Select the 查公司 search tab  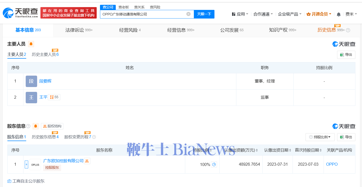(x=108, y=7)
